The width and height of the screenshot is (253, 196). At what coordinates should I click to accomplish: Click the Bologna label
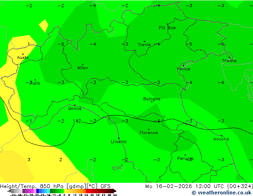[152, 99]
